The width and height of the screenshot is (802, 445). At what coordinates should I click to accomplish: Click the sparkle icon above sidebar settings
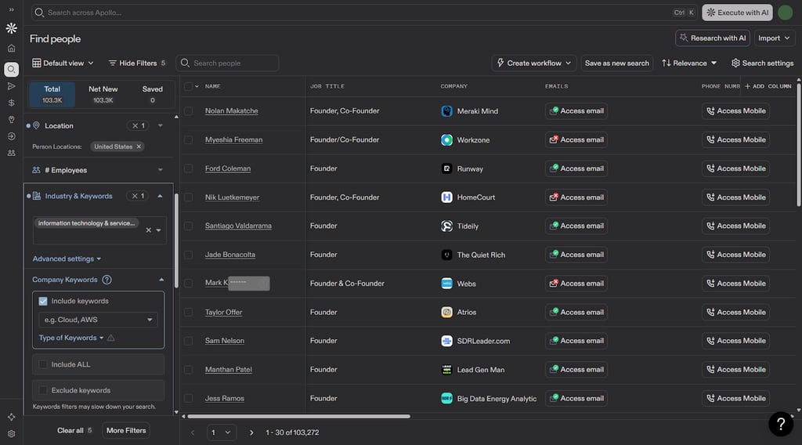click(11, 417)
